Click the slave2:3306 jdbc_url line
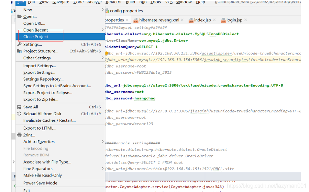The width and height of the screenshot is (309, 192). point(194,85)
